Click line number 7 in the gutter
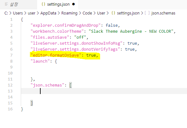This screenshot has height=128, width=187. click(x=11, y=55)
